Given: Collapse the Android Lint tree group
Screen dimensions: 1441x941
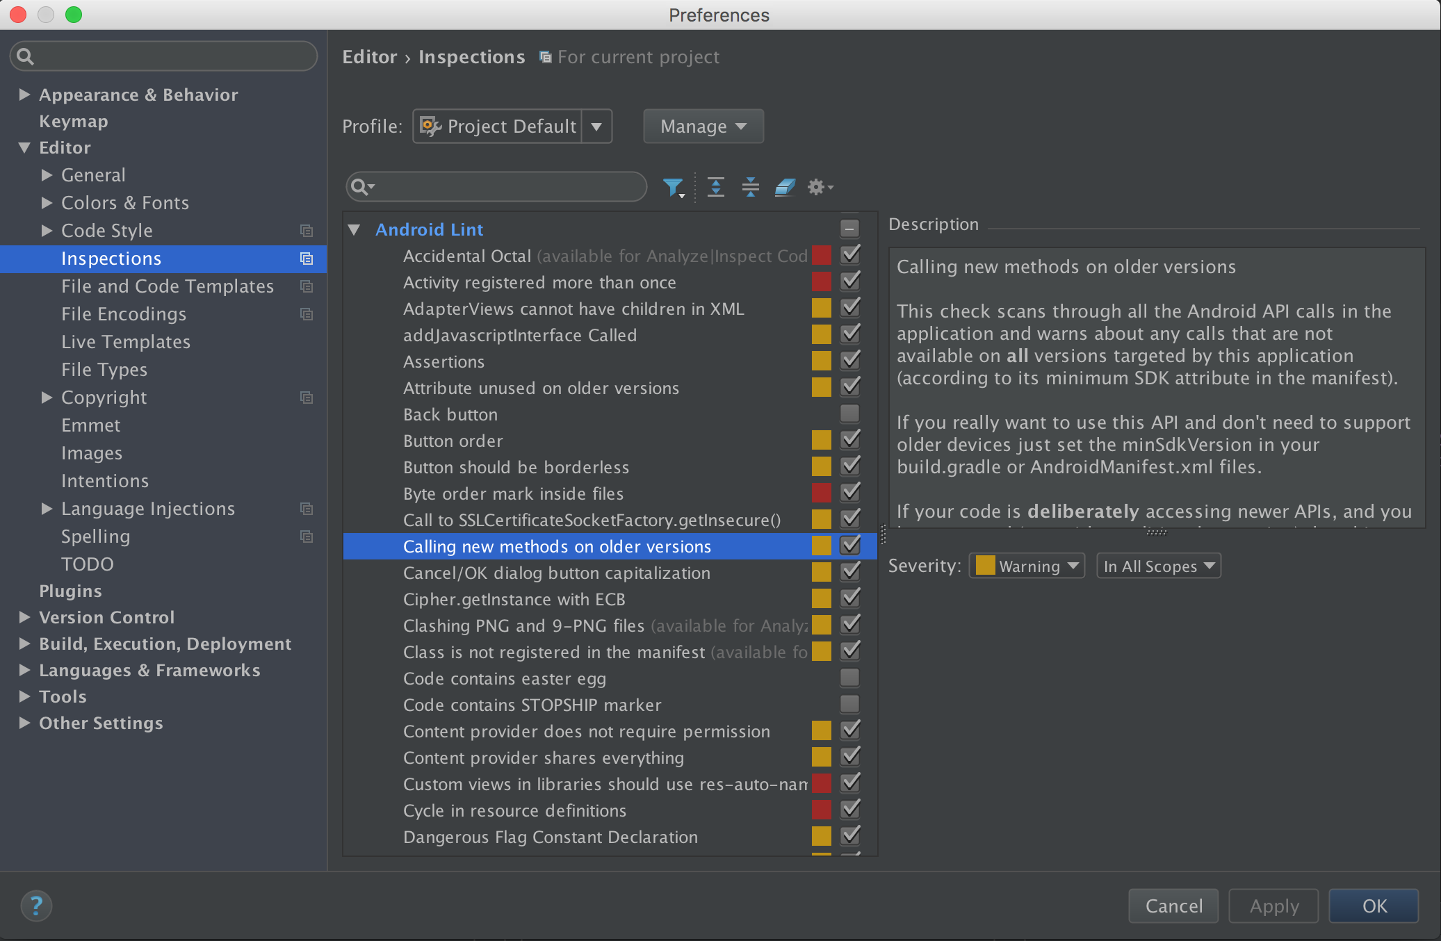Looking at the screenshot, I should coord(355,229).
